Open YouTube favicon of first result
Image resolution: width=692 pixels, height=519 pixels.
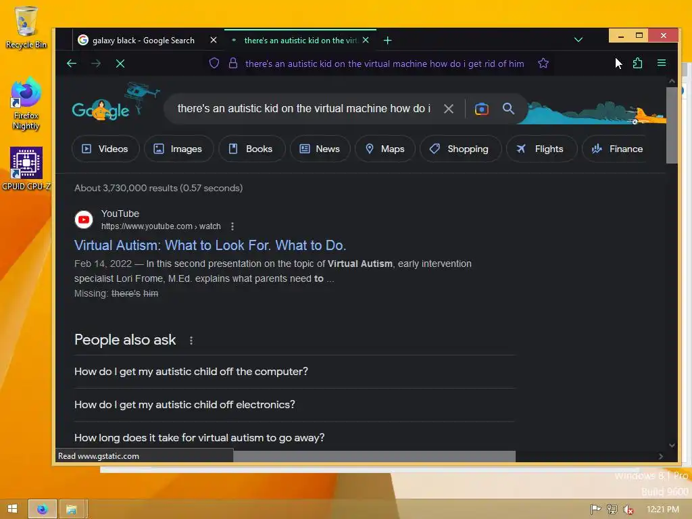[x=84, y=220]
